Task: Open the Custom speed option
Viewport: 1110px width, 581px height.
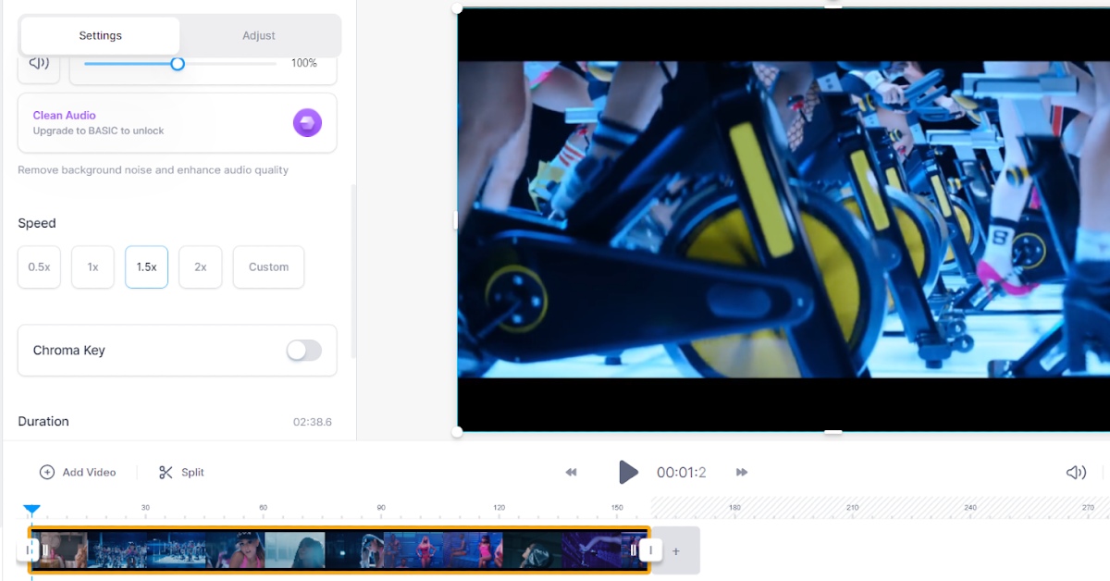Action: pos(268,266)
